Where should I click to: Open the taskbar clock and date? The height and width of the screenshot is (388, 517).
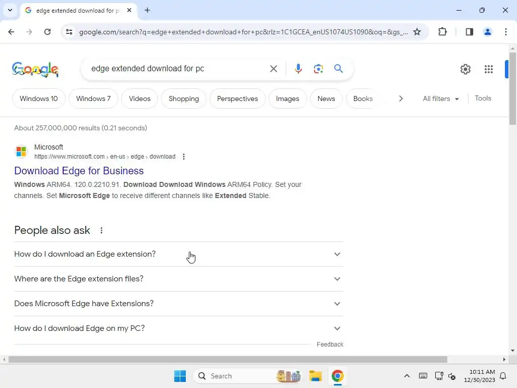480,376
